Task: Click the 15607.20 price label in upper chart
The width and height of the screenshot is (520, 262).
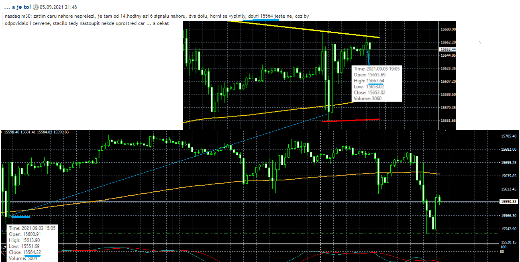Action: pos(447,81)
